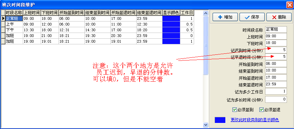Select the 上午 name cell
294x129 pixels.
coord(14,24)
